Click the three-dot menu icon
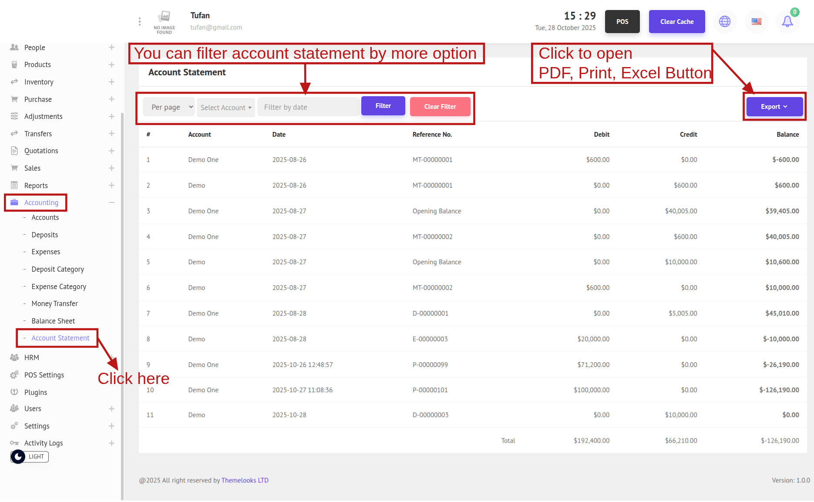Screen dimensions: 814x502 [x=140, y=21]
